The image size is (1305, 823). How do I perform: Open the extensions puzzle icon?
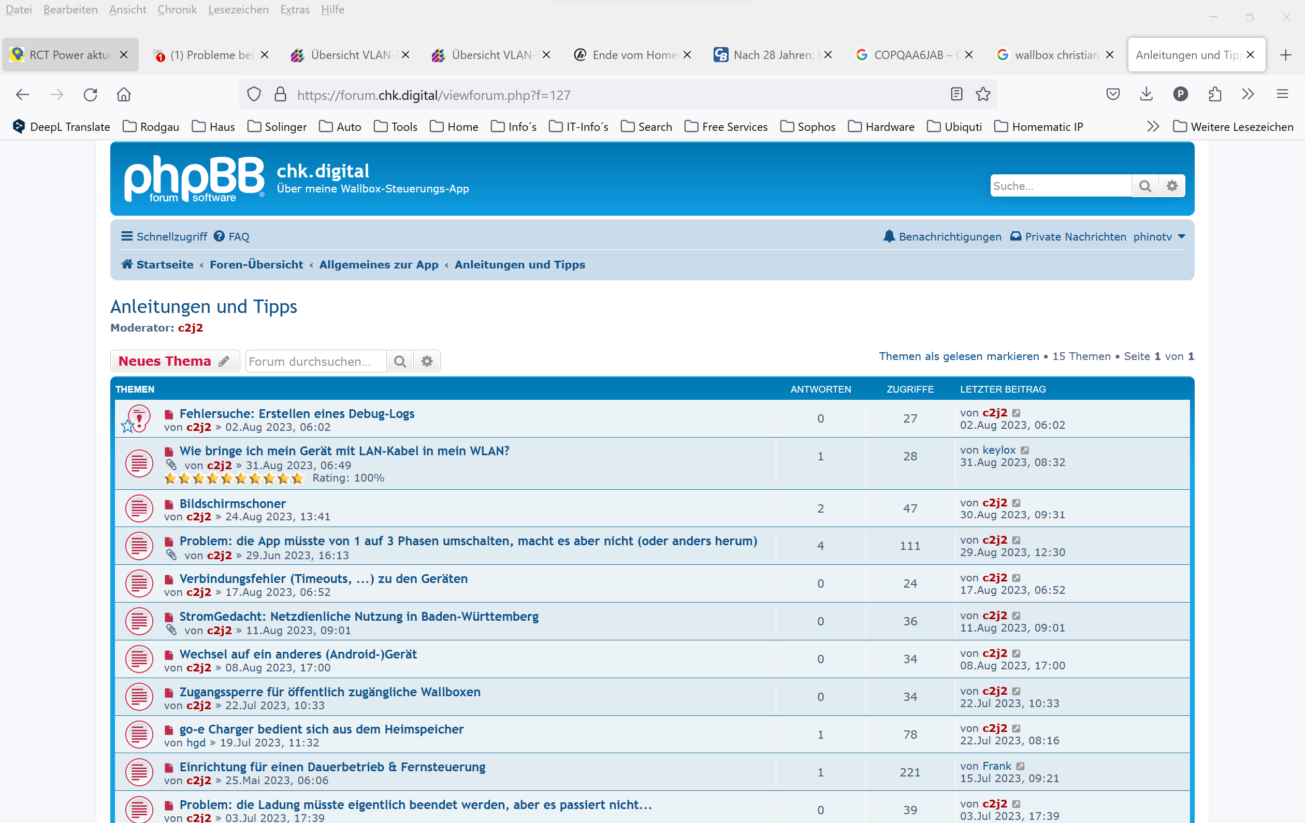(x=1215, y=94)
